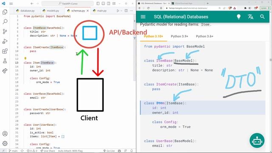Toggle primary side bar layout icon
Image resolution: width=272 pixels, height=153 pixels.
pos(98,3)
